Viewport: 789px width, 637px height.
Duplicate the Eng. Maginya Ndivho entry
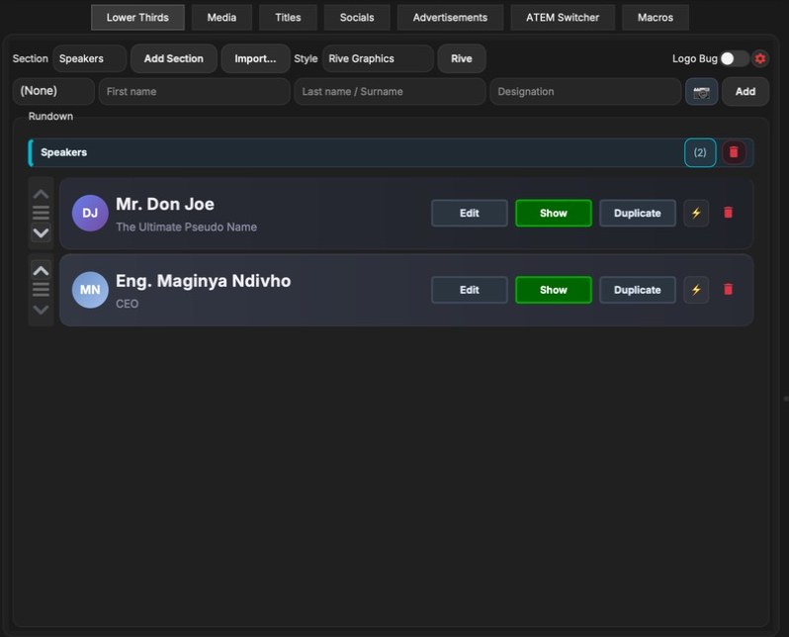[x=638, y=290]
